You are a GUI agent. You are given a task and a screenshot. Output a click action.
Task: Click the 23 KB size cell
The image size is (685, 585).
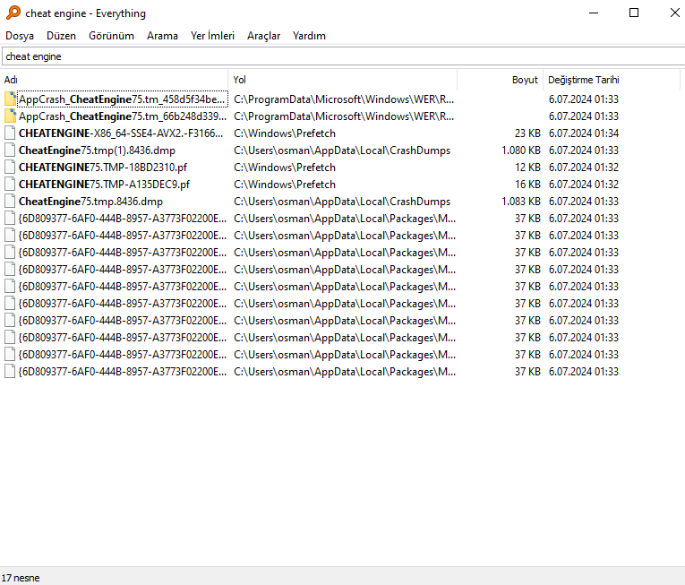pyautogui.click(x=527, y=133)
